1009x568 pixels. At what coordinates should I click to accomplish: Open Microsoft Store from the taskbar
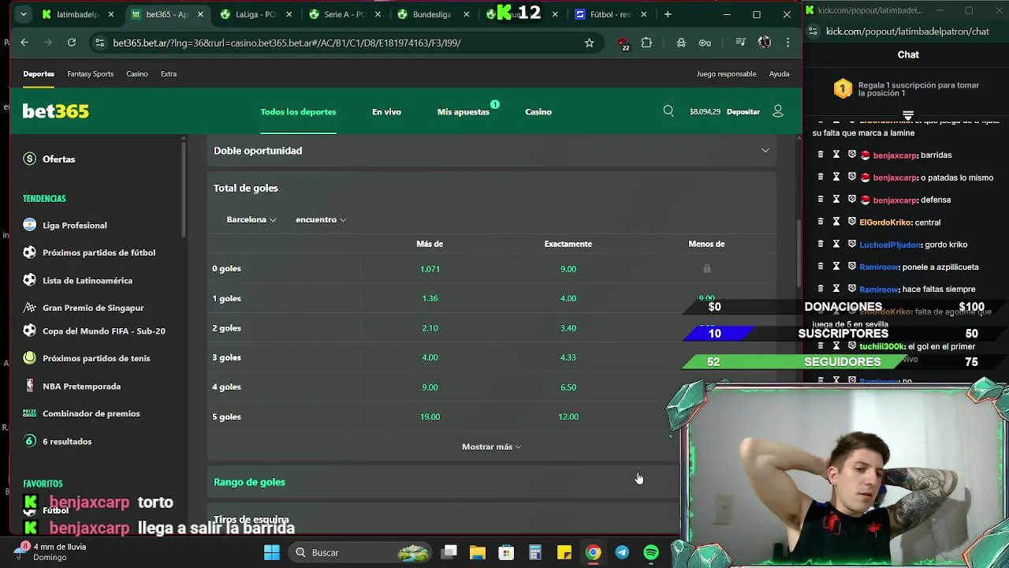point(506,552)
